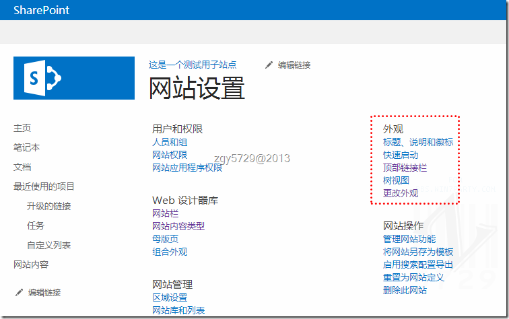Image resolution: width=509 pixels, height=319 pixels.
Task: Click 编辑链接 at bottom of left navigation
Action: tap(44, 293)
